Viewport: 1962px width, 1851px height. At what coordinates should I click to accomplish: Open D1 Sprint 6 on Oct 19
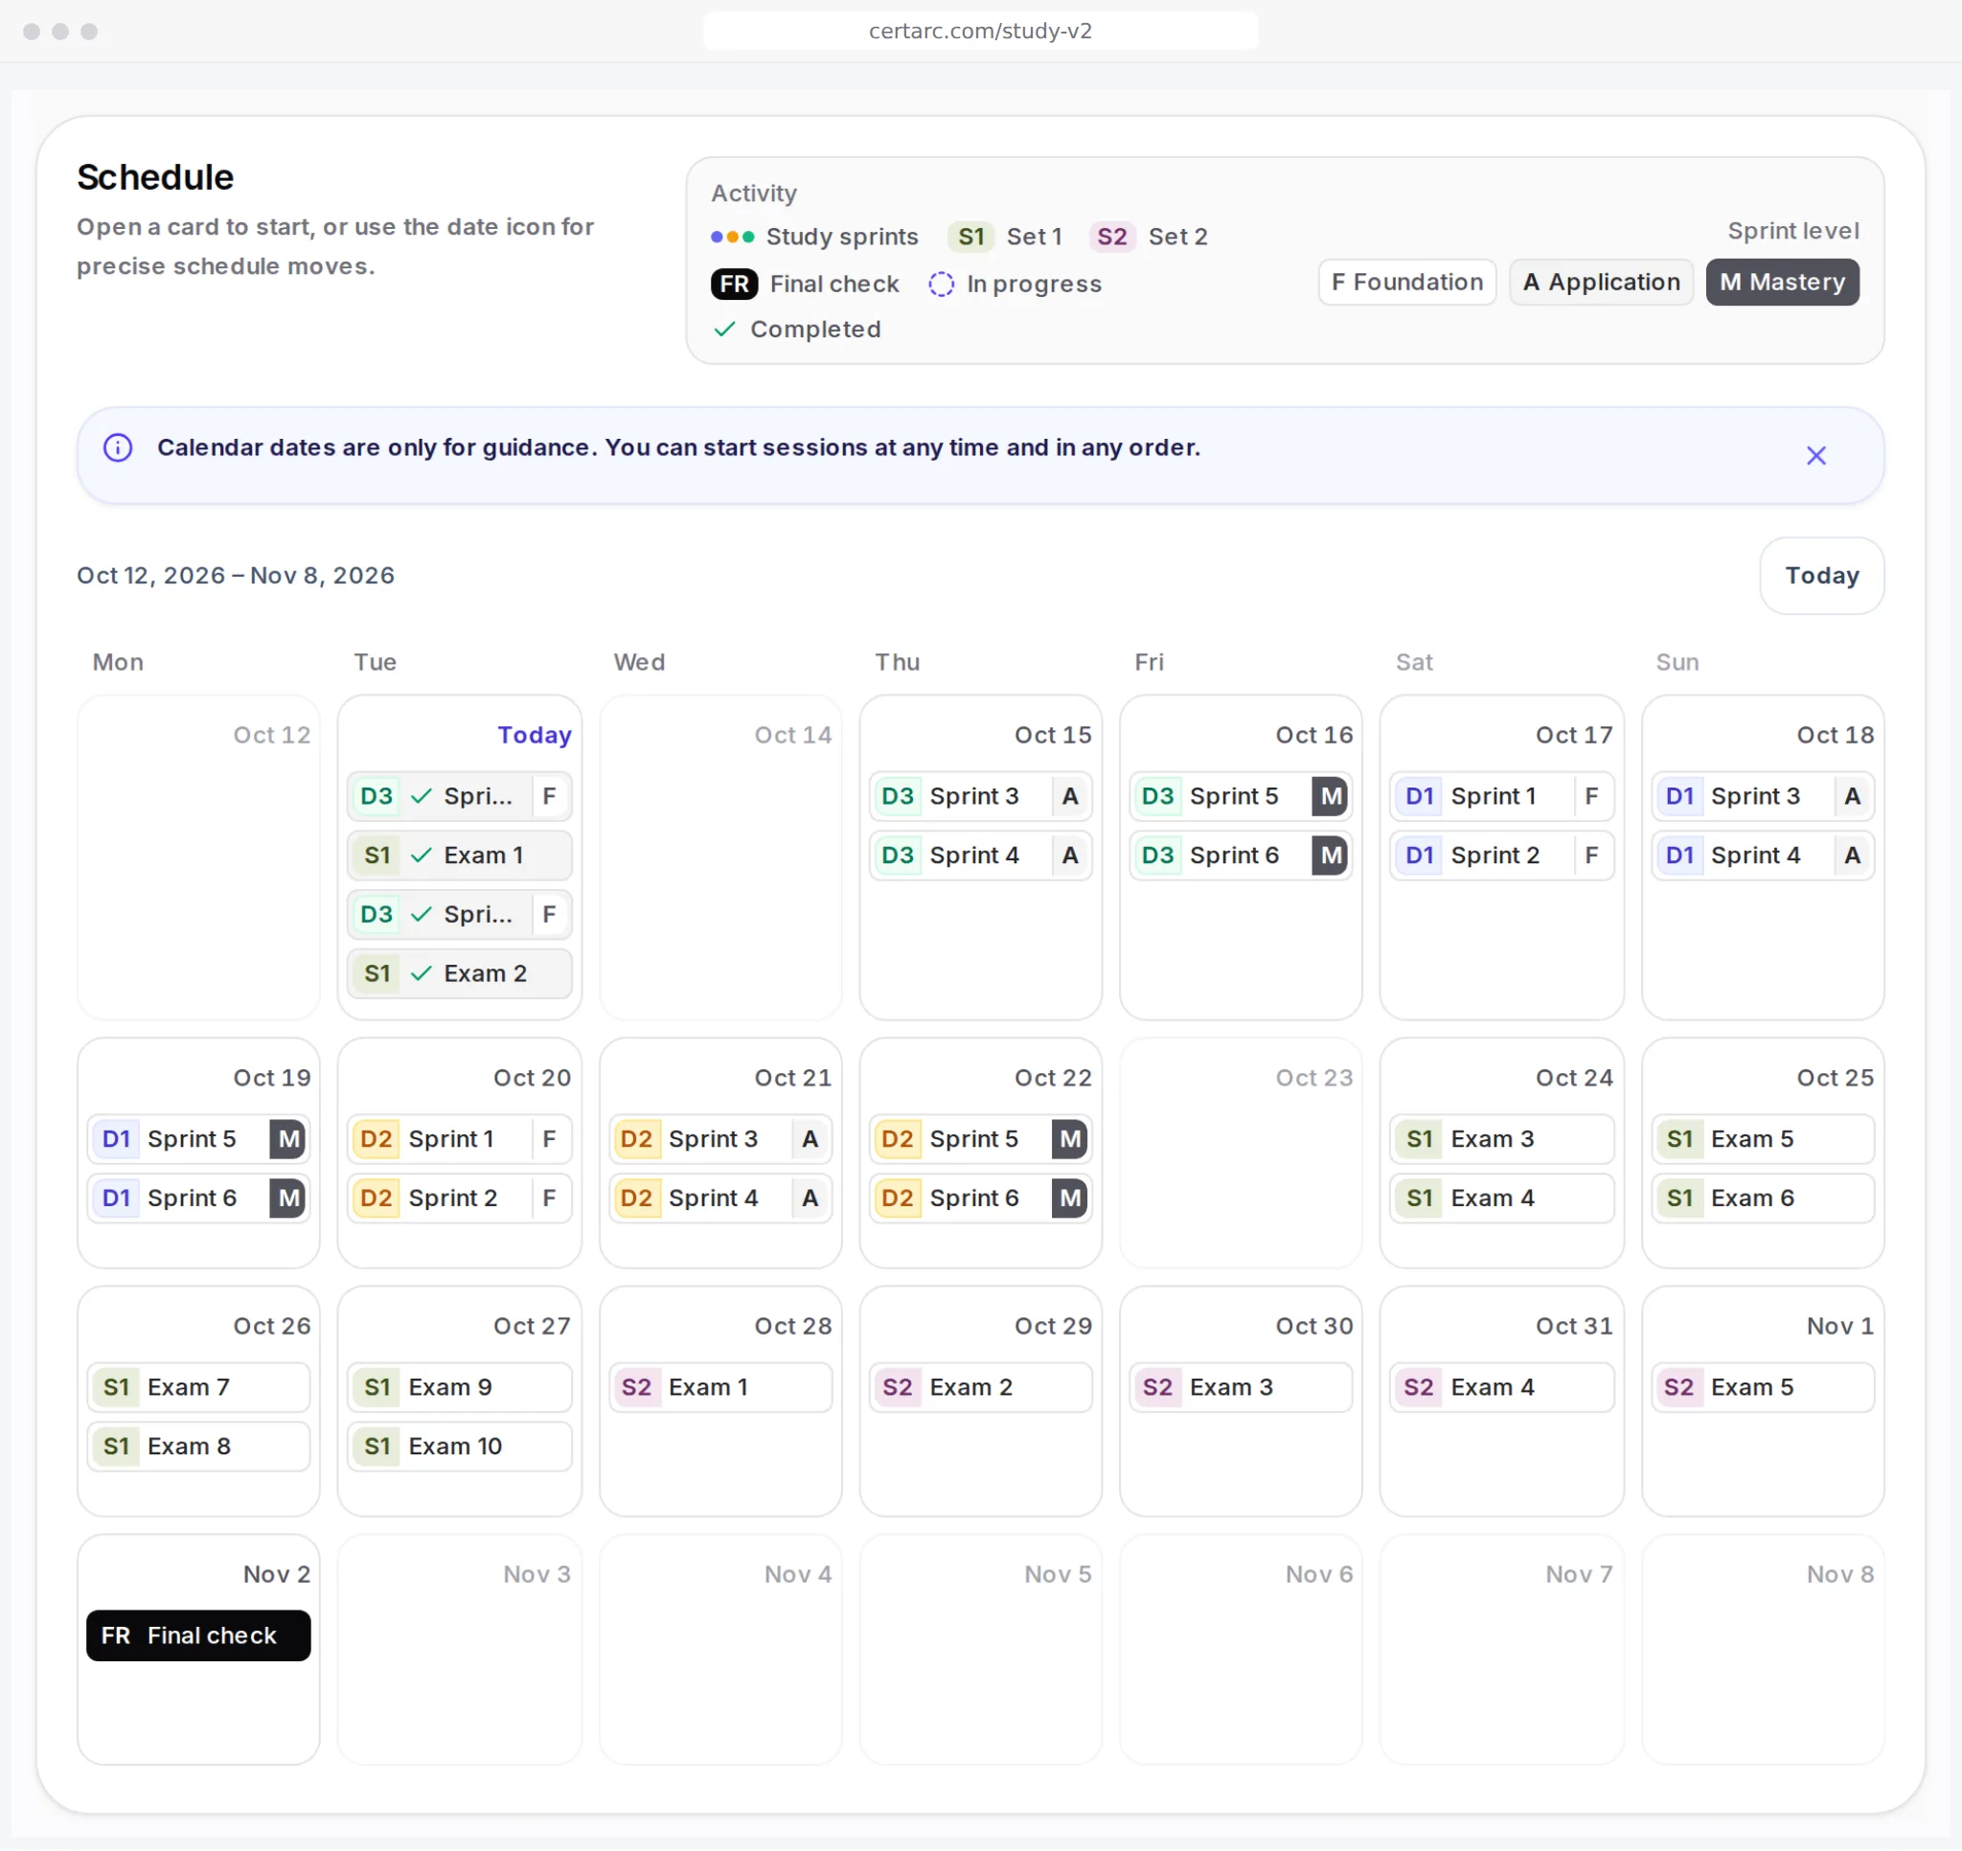click(x=198, y=1199)
